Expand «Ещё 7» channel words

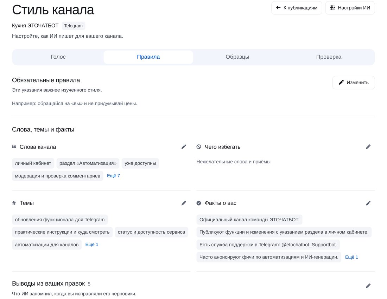[113, 176]
